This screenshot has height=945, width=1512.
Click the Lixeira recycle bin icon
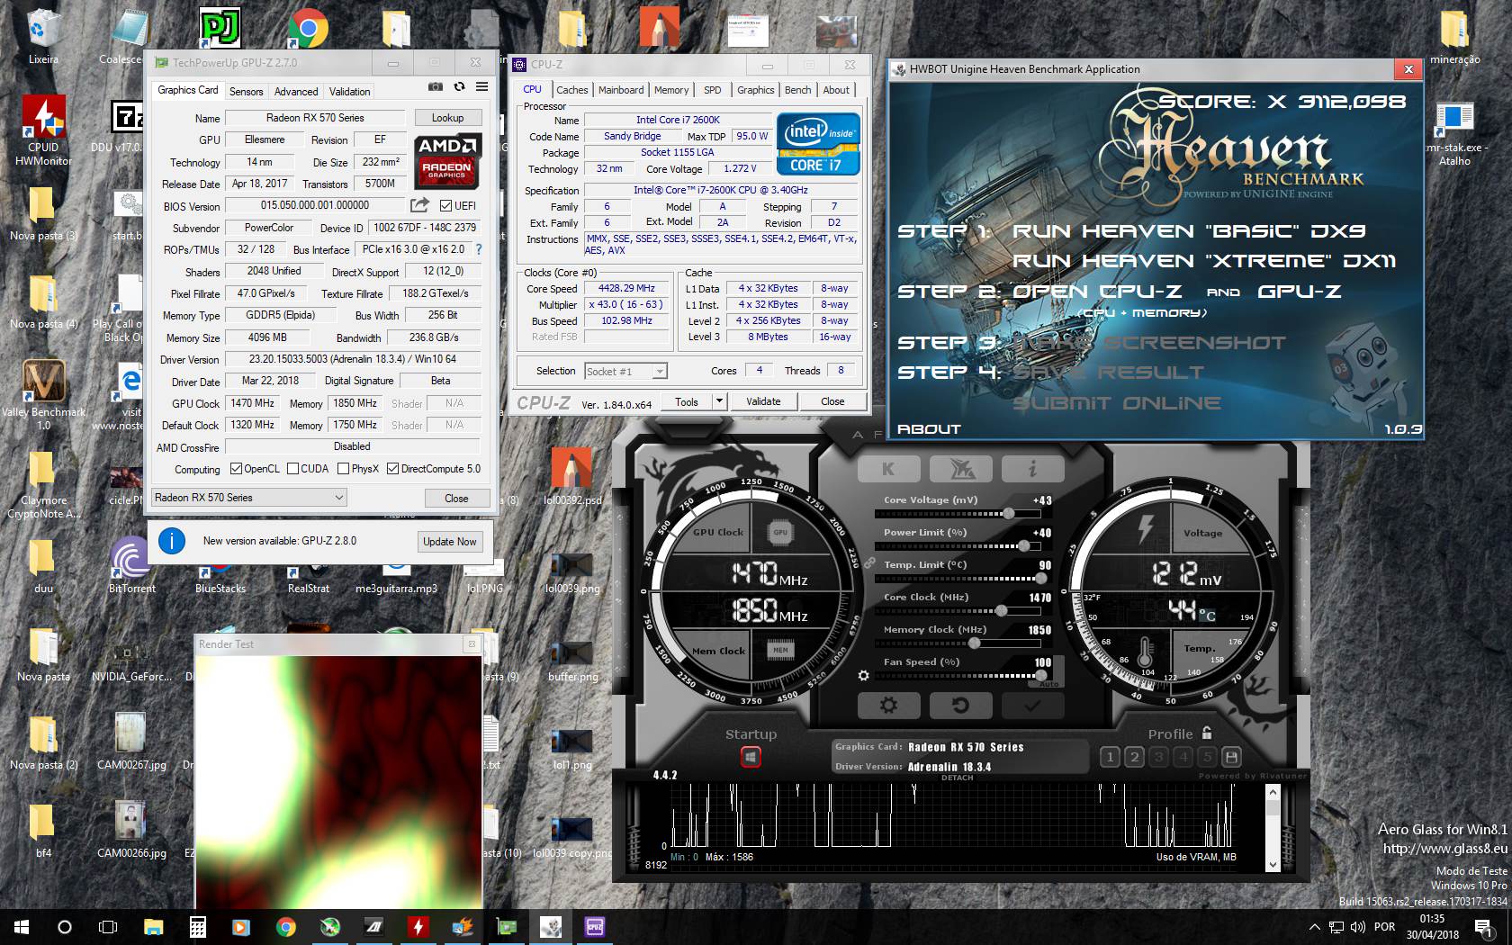43,36
